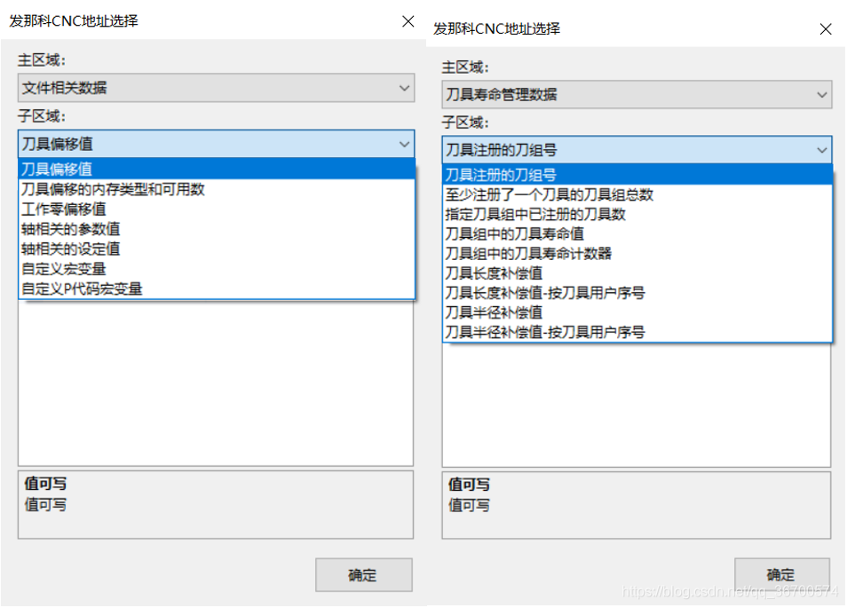Pick 指定刀具组中已注册的刀具数 option
Image resolution: width=847 pixels, height=608 pixels.
637,214
